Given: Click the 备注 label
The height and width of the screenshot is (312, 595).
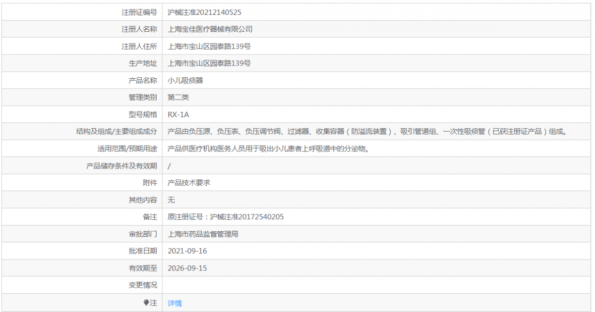Looking at the screenshot, I should pos(150,217).
